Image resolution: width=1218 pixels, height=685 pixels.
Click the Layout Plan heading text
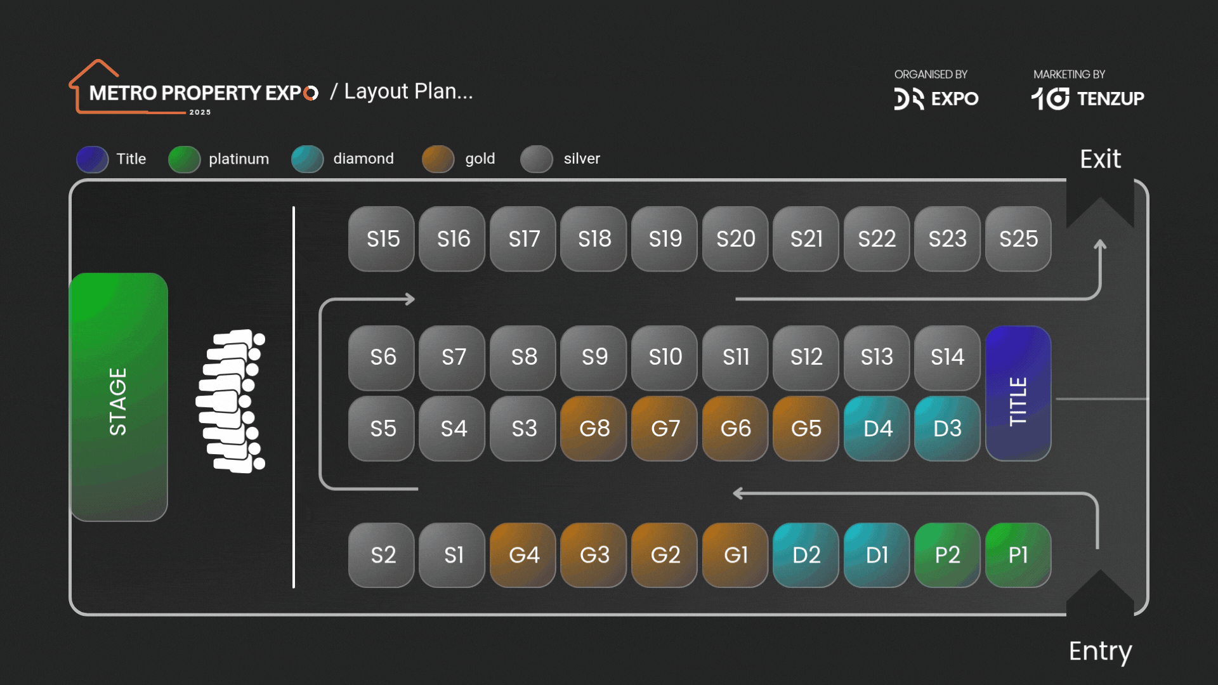(x=408, y=91)
